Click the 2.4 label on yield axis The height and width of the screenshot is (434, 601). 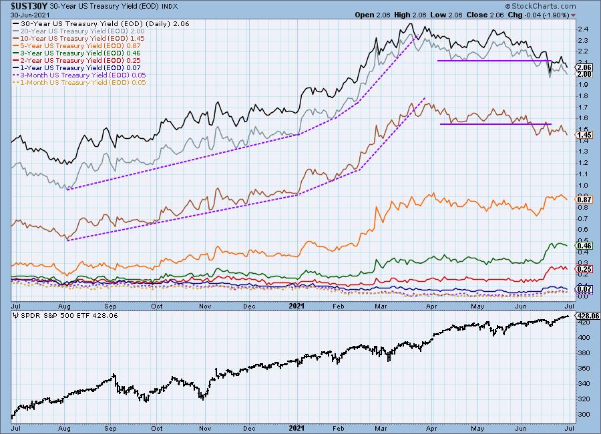583,29
